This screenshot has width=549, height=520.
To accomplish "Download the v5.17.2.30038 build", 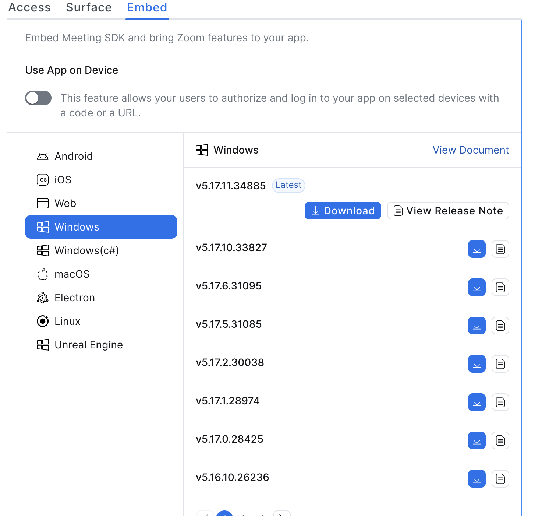I will tap(477, 364).
